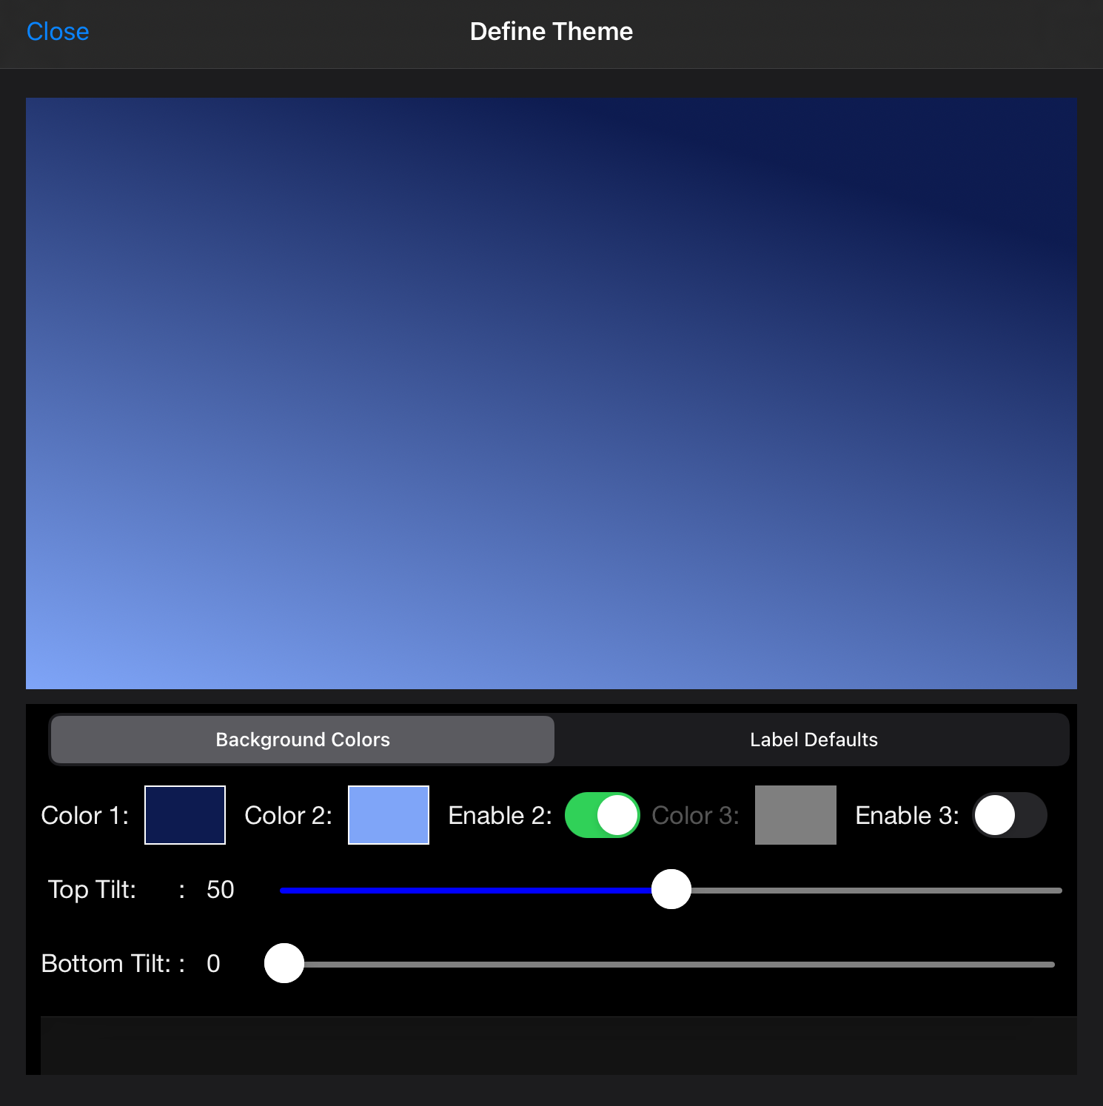Click the Top Tilt value showing 50

pos(219,890)
